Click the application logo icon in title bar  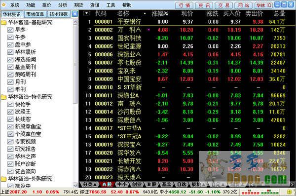pos(3,5)
